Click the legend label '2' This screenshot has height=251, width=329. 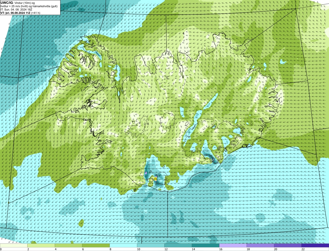pyautogui.click(x=28, y=249)
